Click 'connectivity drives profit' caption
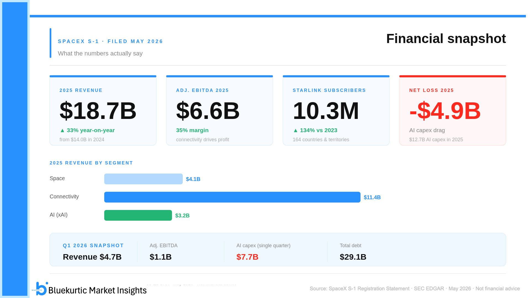 (202, 140)
